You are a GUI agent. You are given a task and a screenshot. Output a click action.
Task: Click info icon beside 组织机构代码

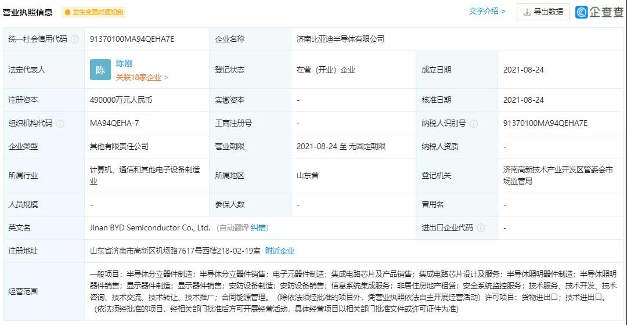click(x=60, y=124)
